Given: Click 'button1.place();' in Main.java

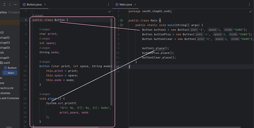Looking at the screenshot, I should point(156,48).
